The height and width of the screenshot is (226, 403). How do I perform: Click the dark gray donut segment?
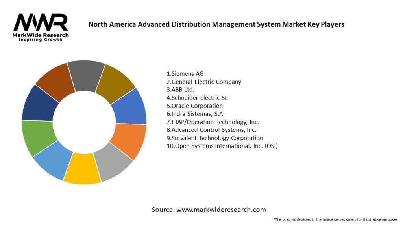[x=85, y=74]
